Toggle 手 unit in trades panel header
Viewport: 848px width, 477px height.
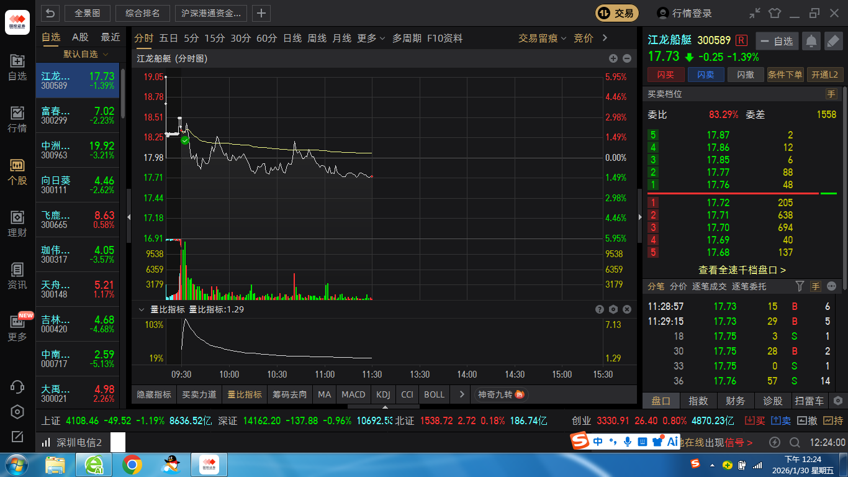[816, 286]
